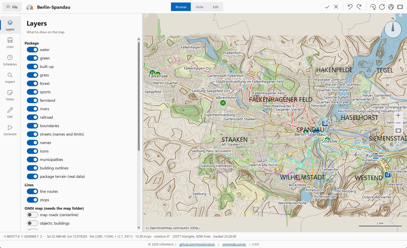
Task: Open the Generate sidebar panel
Action: [x=10, y=130]
